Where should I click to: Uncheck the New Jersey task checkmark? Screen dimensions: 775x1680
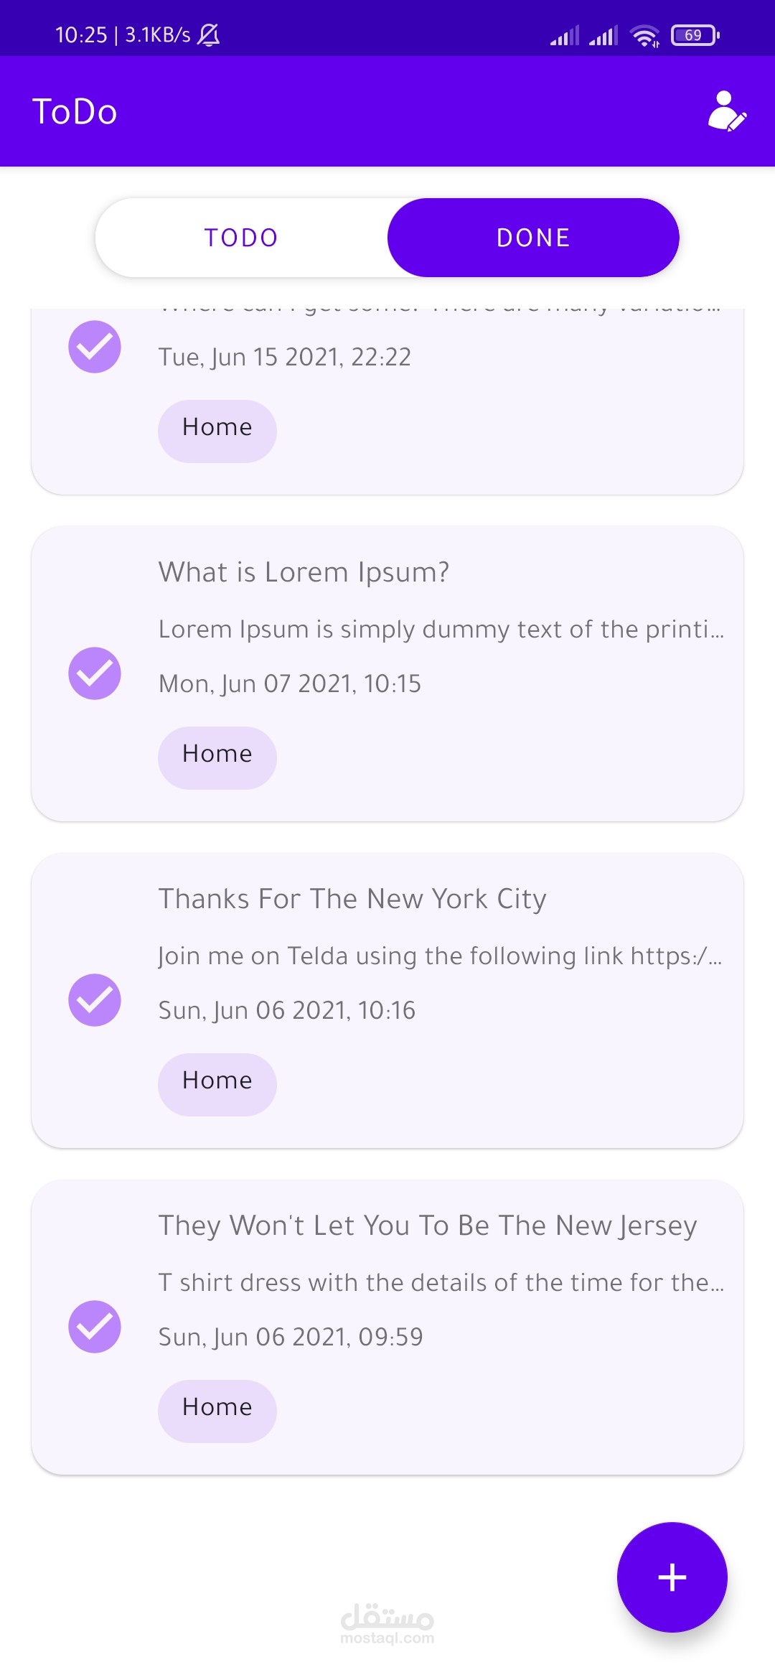(95, 1327)
